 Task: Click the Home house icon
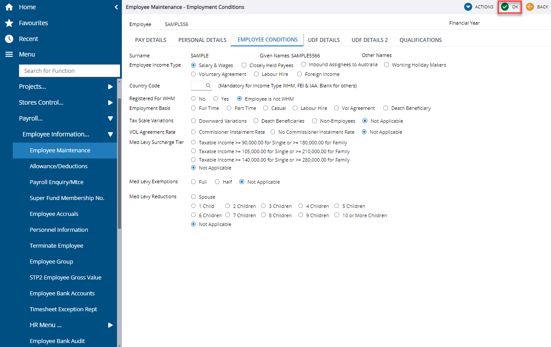[x=9, y=7]
